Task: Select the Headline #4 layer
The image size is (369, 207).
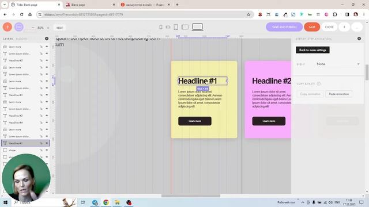Action: [x=16, y=122]
